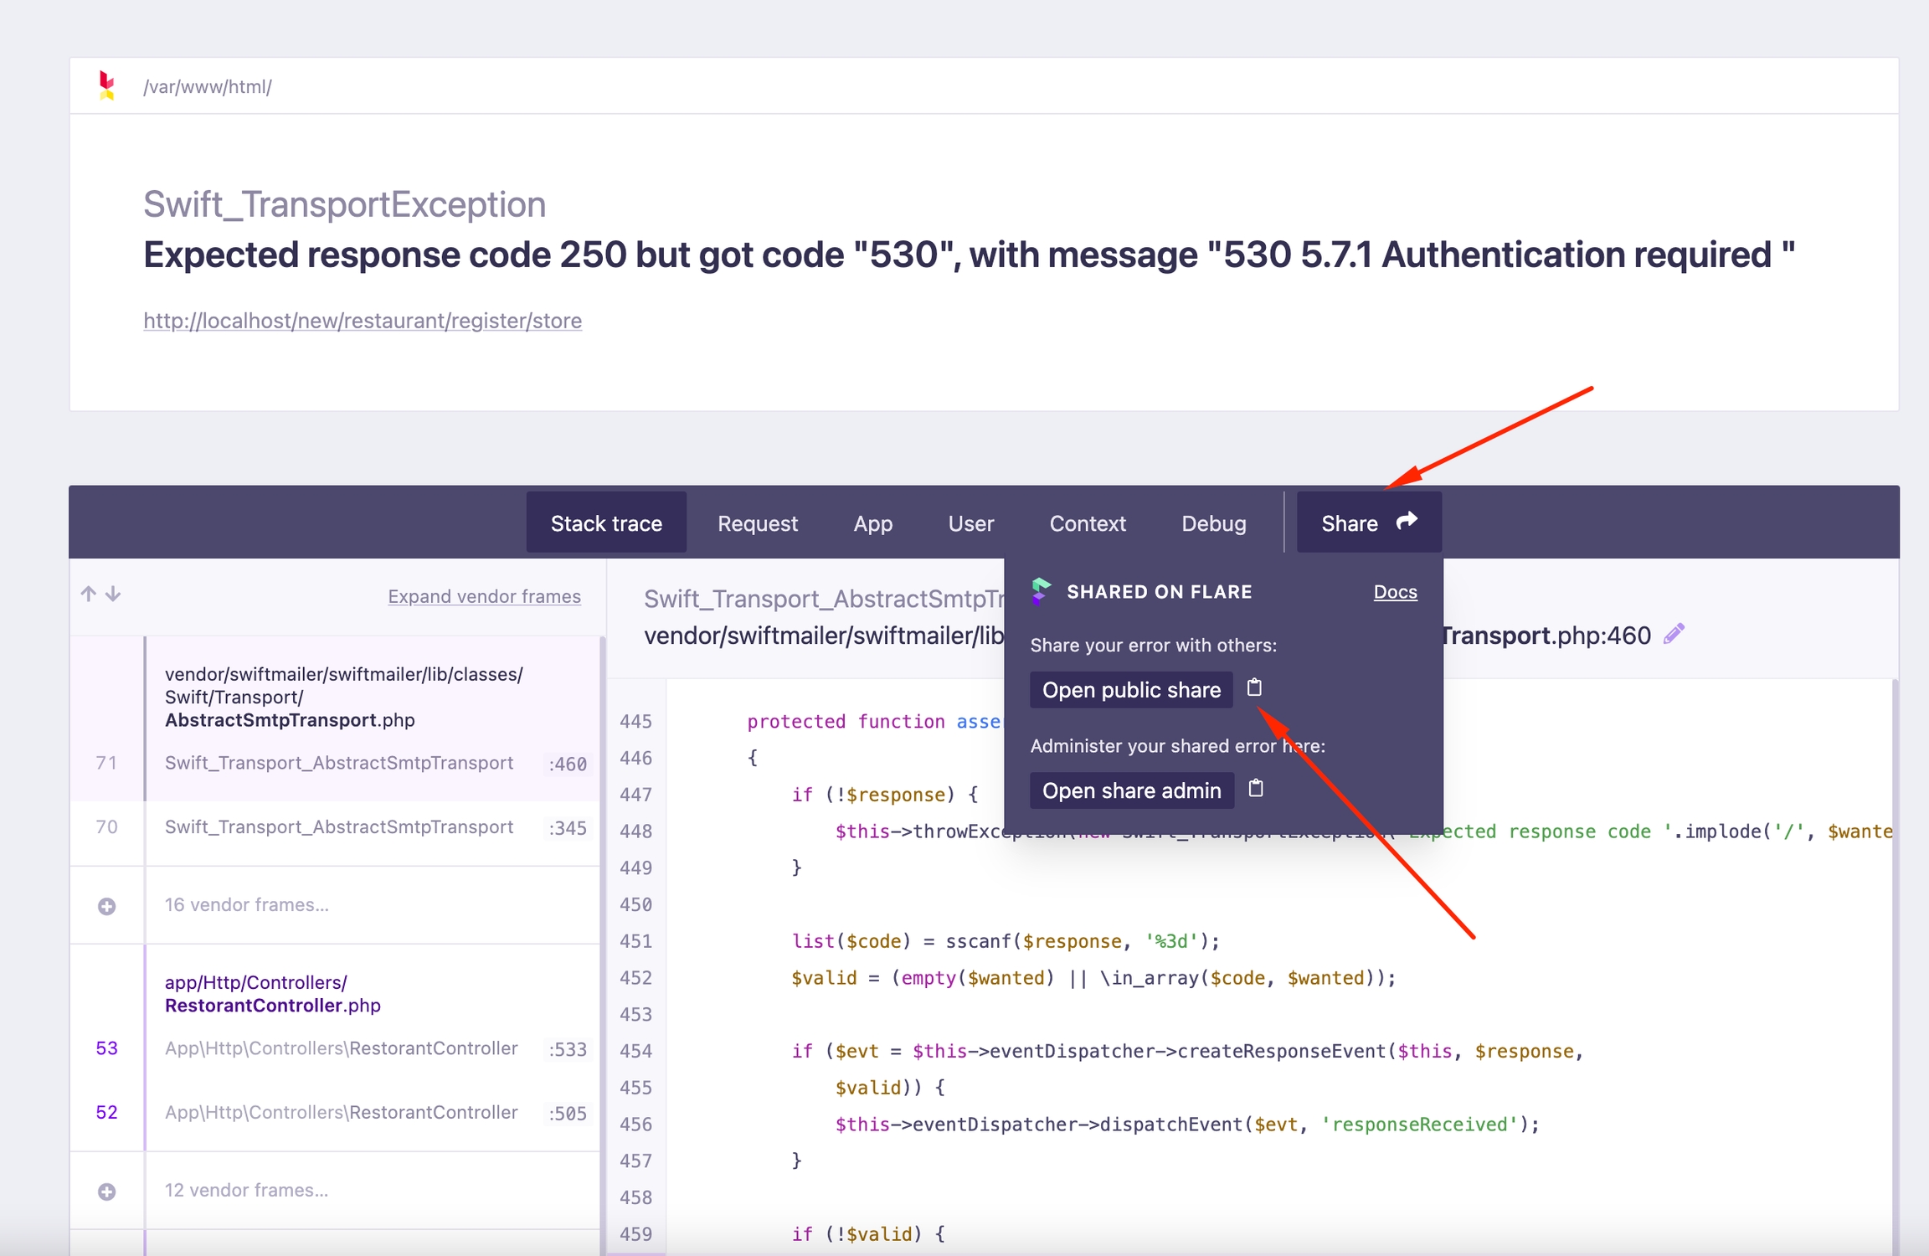1929x1256 pixels.
Task: Click the Share button
Action: coord(1368,522)
